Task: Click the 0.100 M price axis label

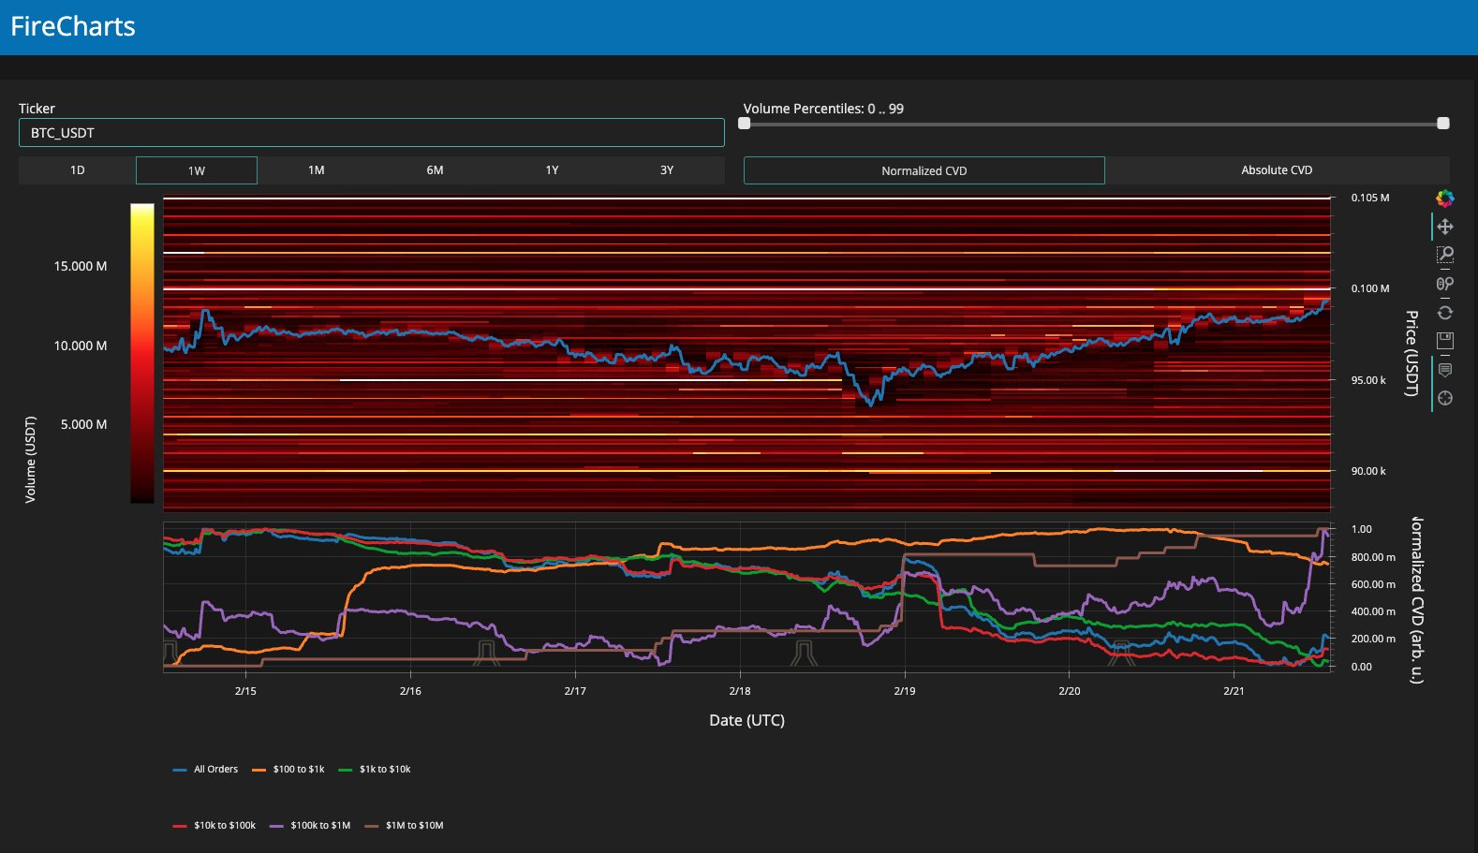Action: (1370, 288)
